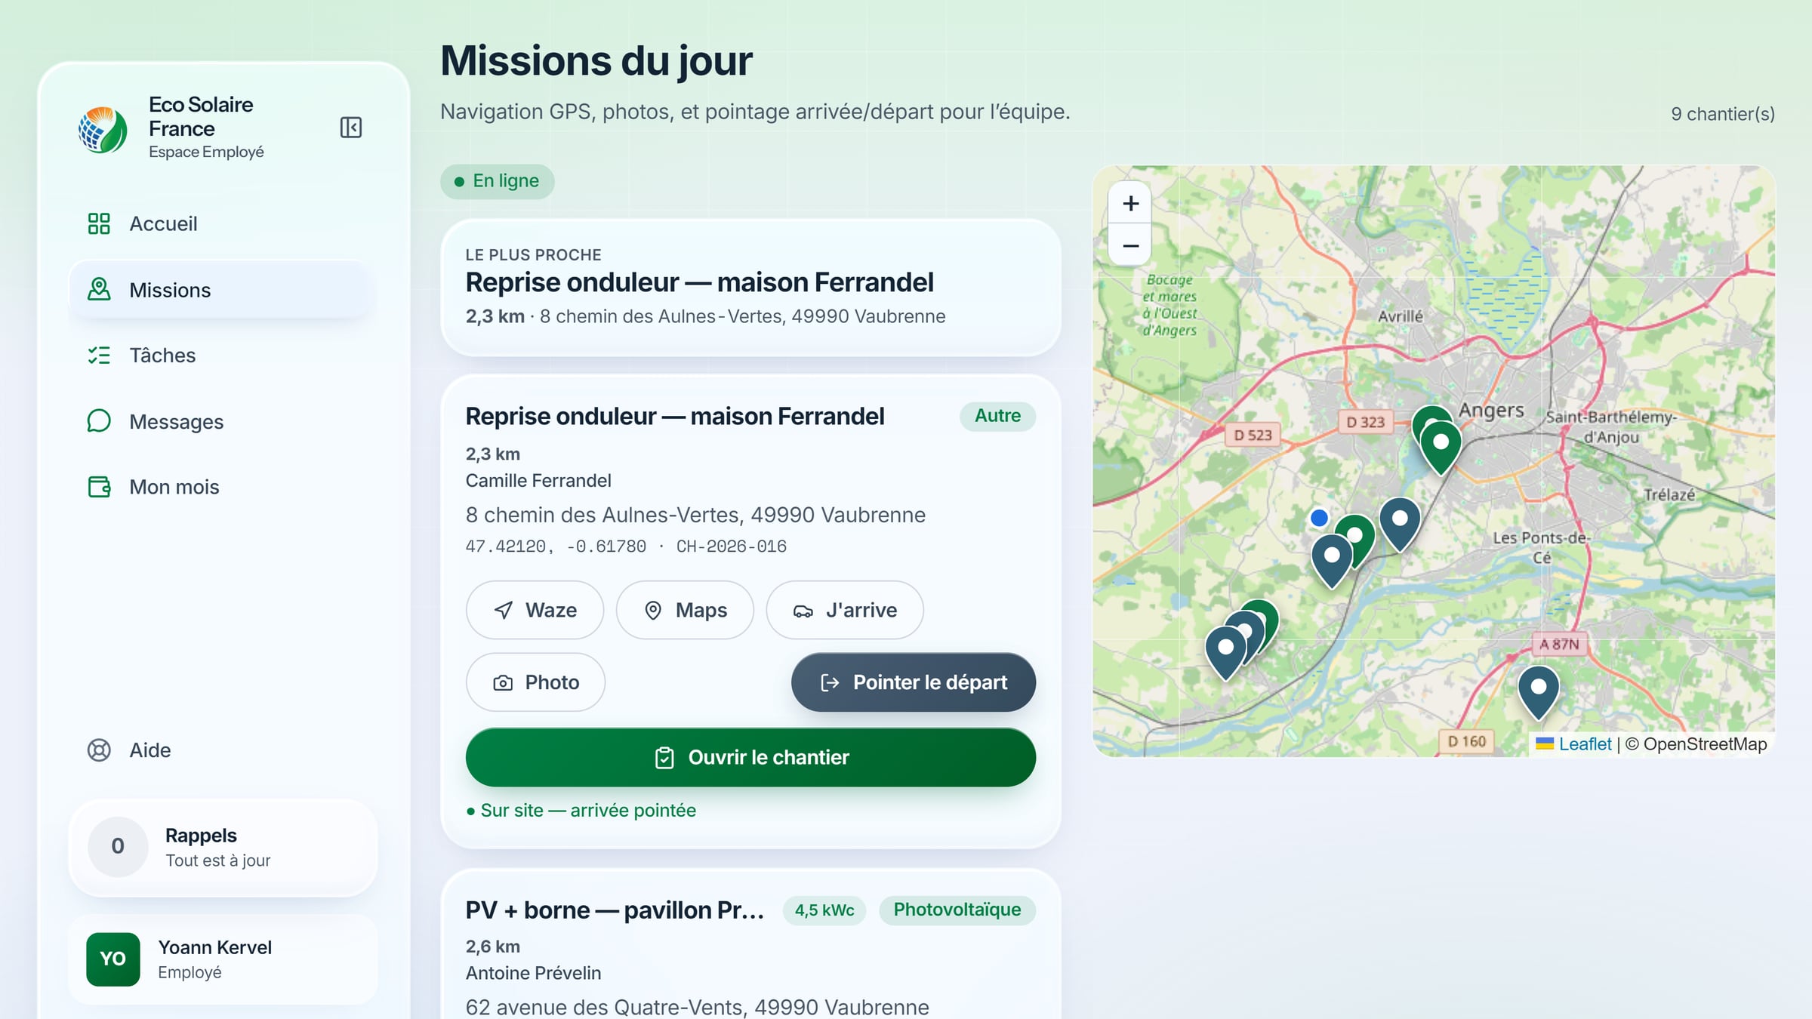The width and height of the screenshot is (1812, 1019).
Task: Click the YO avatar badge
Action: click(x=113, y=959)
